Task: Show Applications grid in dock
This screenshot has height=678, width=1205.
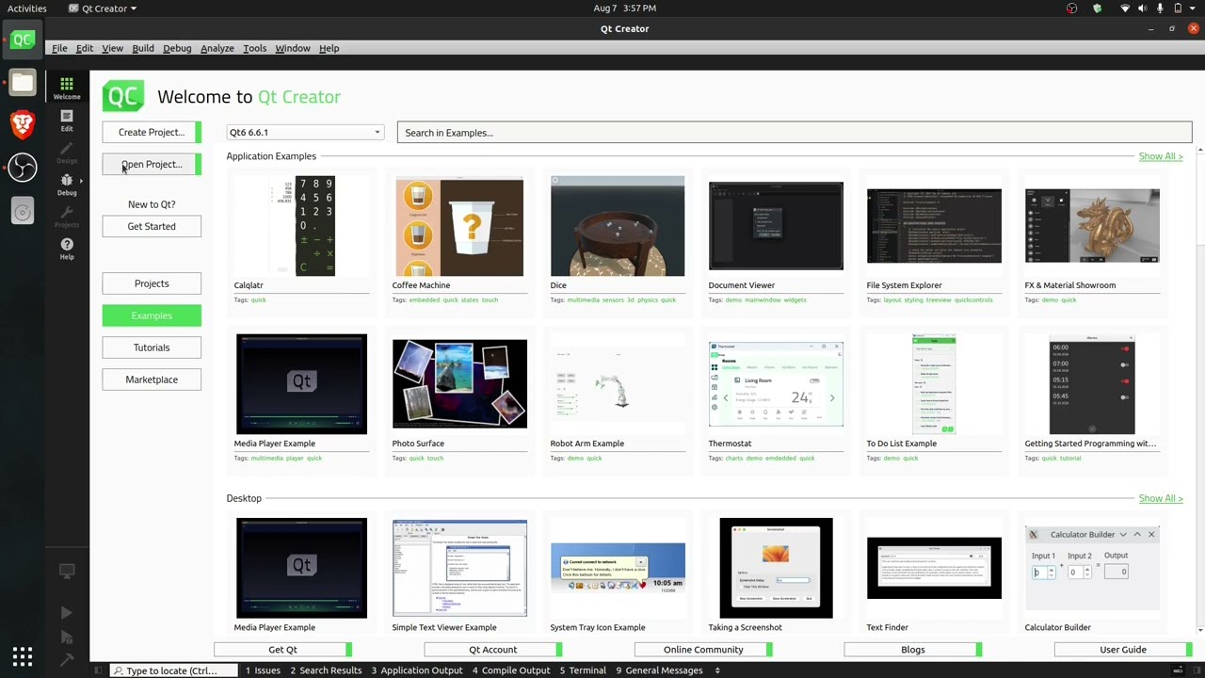Action: [x=23, y=656]
